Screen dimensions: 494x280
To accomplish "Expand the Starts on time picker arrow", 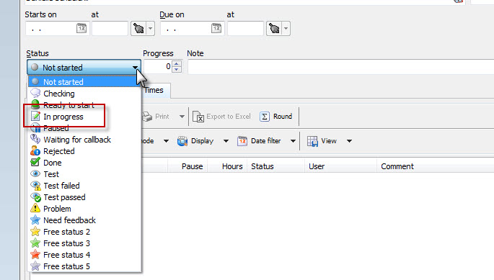I will 151,29.
